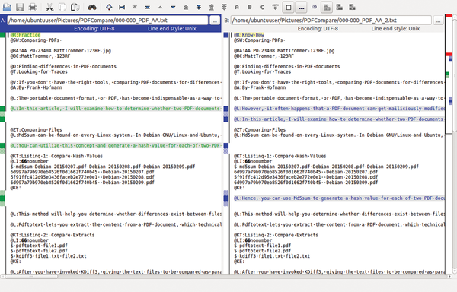Click the Paste clipboard icon
This screenshot has height=292, width=457.
click(75, 7)
